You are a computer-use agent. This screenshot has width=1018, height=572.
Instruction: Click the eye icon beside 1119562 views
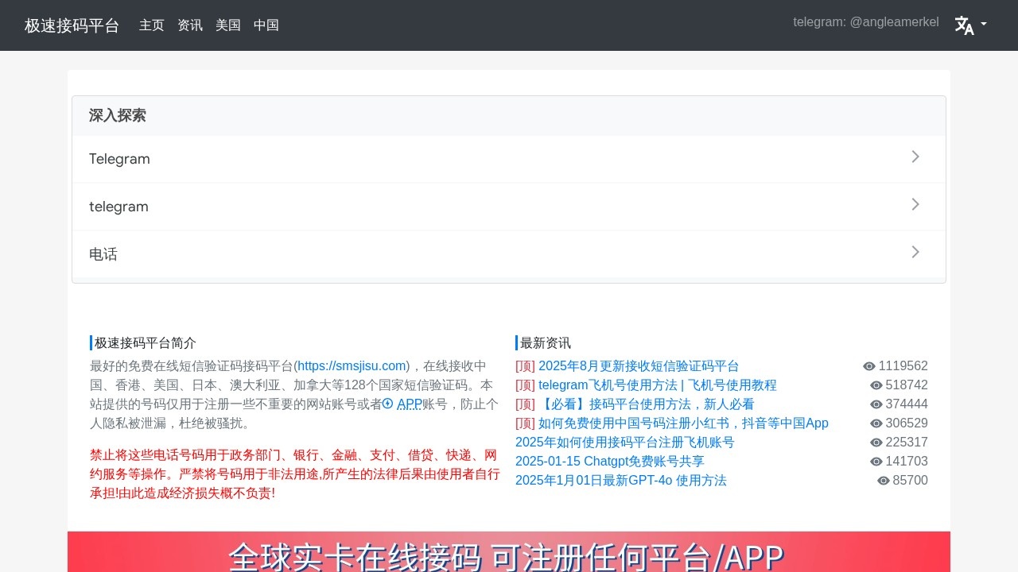tap(869, 366)
